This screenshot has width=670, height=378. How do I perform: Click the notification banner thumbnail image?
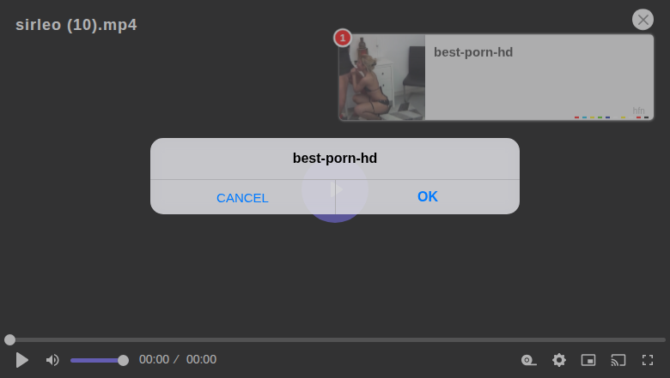[x=382, y=77]
